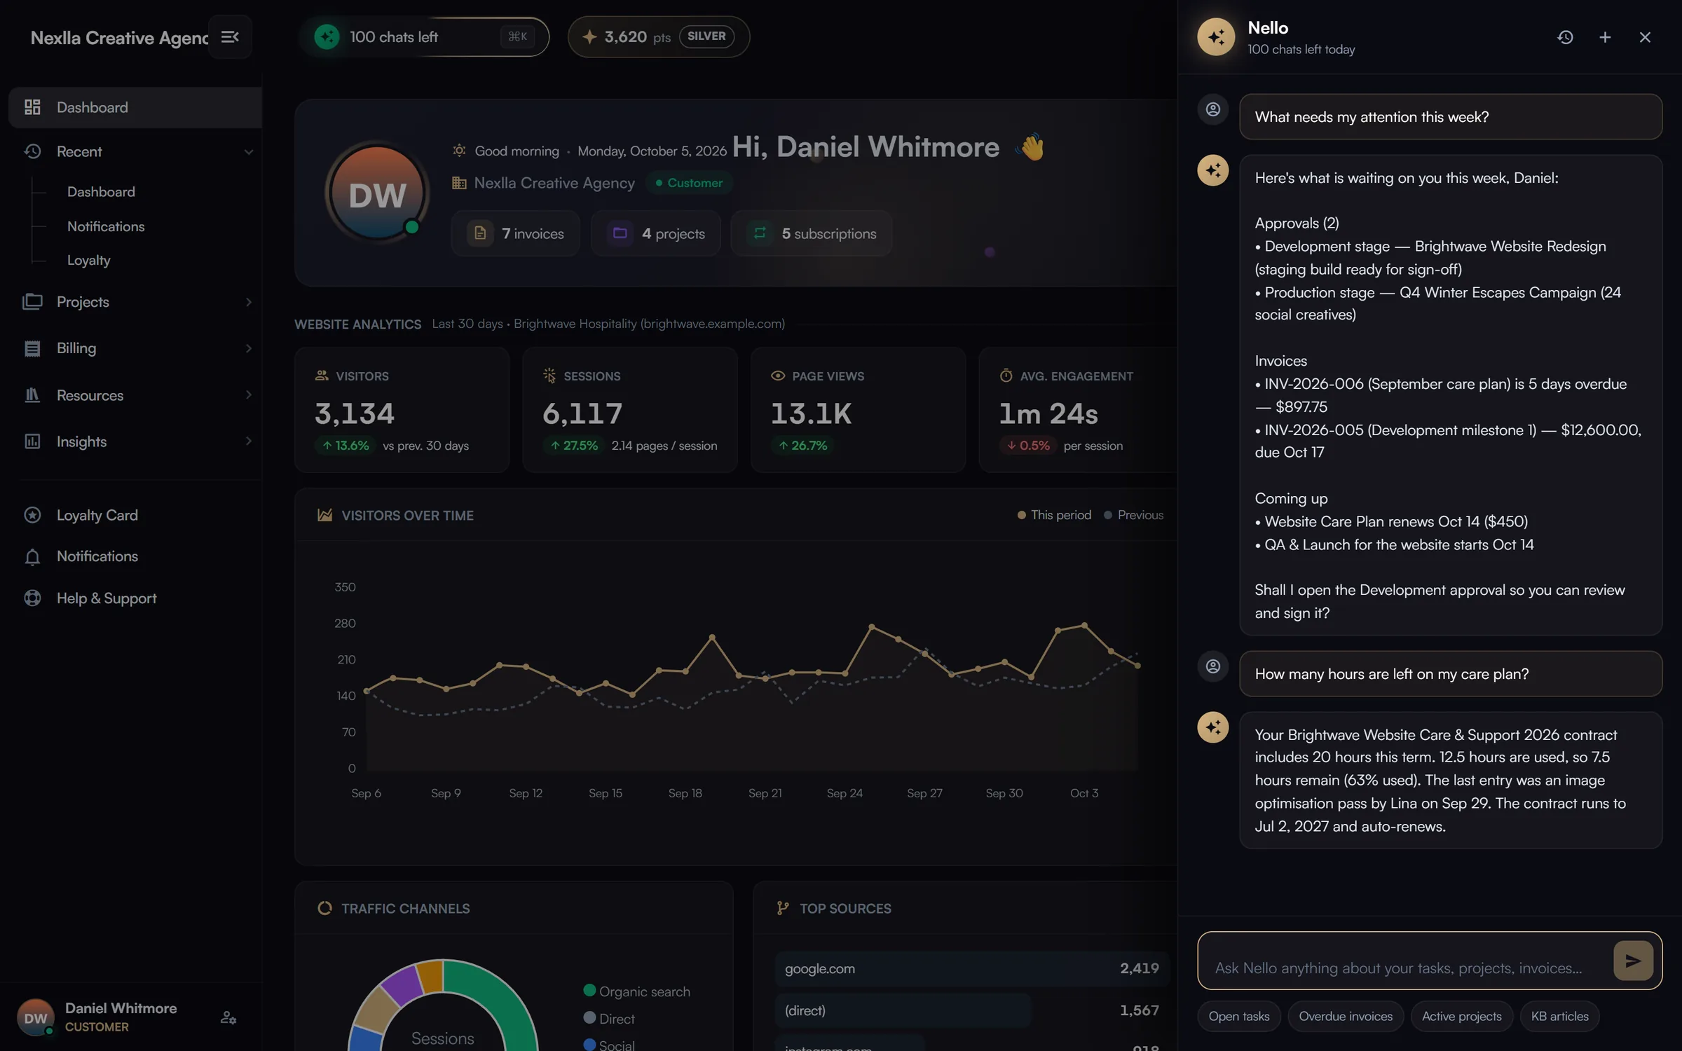The height and width of the screenshot is (1051, 1682).
Task: Click the 'How many hours are left' message
Action: pyautogui.click(x=1450, y=674)
